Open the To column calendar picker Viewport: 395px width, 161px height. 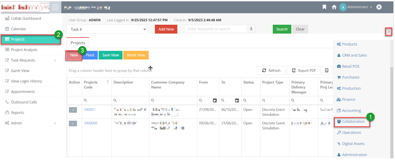click(x=237, y=100)
